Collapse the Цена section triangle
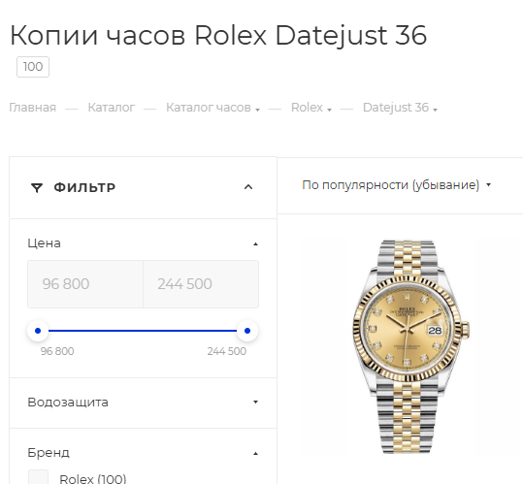The height and width of the screenshot is (484, 523). click(x=255, y=244)
